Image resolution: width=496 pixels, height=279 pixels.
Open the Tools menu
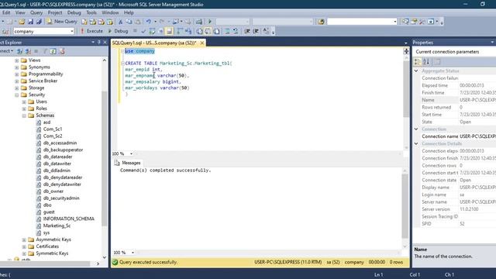91,12
